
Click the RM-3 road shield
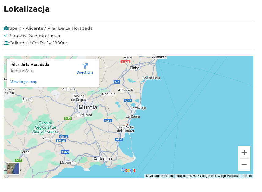tap(65, 152)
